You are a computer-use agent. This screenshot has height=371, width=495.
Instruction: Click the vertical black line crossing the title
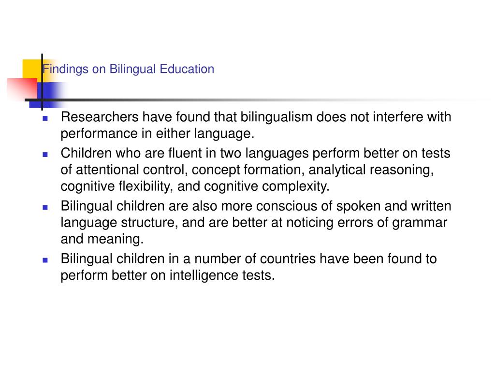42,82
